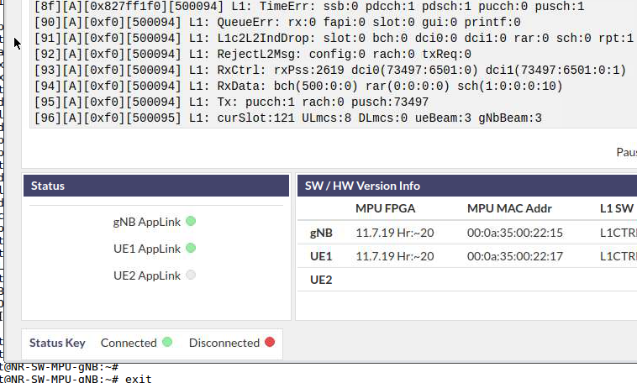Select the MPU FPGA column header
637x383 pixels.
pos(385,208)
